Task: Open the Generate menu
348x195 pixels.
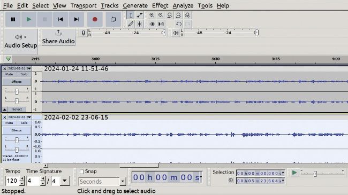Action: pos(135,5)
